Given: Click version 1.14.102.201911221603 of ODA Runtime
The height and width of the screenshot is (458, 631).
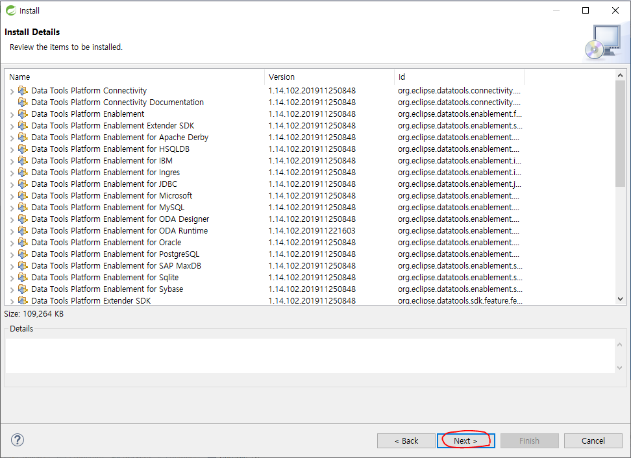Looking at the screenshot, I should click(312, 230).
